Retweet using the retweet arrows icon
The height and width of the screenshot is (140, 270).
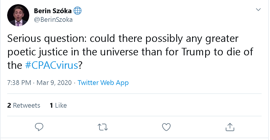tap(103, 127)
